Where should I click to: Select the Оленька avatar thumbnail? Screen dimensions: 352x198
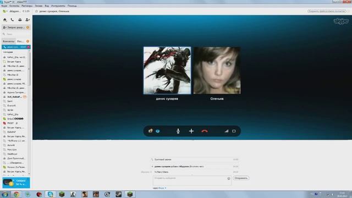point(217,70)
